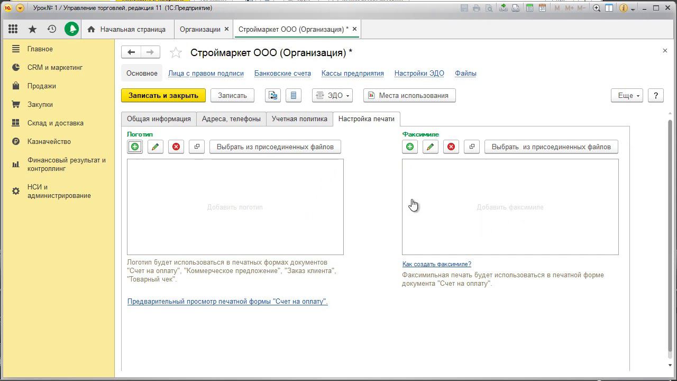Edit the logo with pencil icon
This screenshot has width=677, height=381.
click(155, 147)
